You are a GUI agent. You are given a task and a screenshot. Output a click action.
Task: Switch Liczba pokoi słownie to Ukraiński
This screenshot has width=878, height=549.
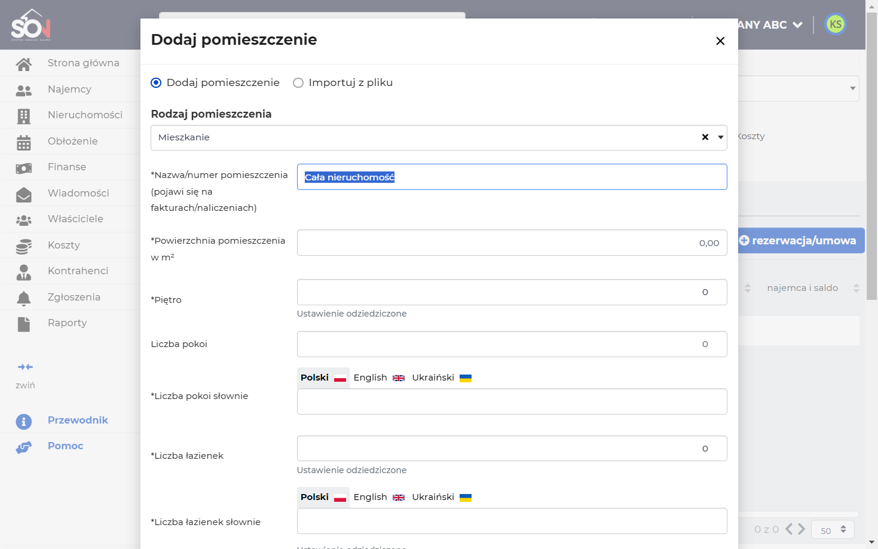(442, 378)
